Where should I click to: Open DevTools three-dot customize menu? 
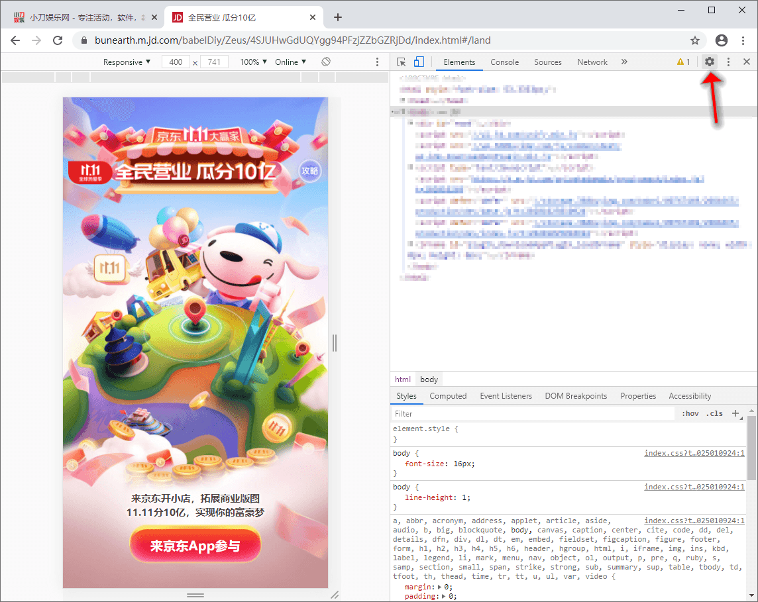pyautogui.click(x=728, y=62)
